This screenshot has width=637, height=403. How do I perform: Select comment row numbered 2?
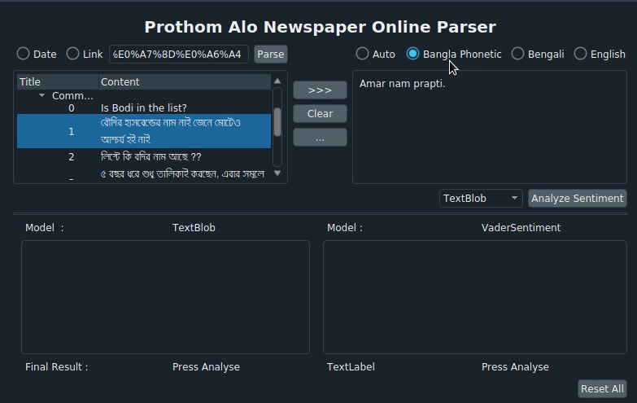click(x=144, y=156)
